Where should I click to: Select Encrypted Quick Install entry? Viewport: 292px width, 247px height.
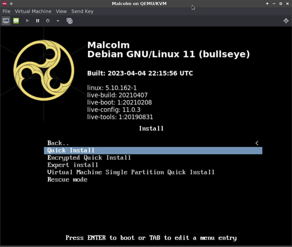(x=153, y=158)
